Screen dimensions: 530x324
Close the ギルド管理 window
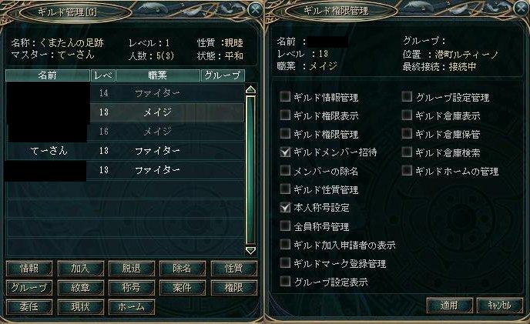[255, 11]
